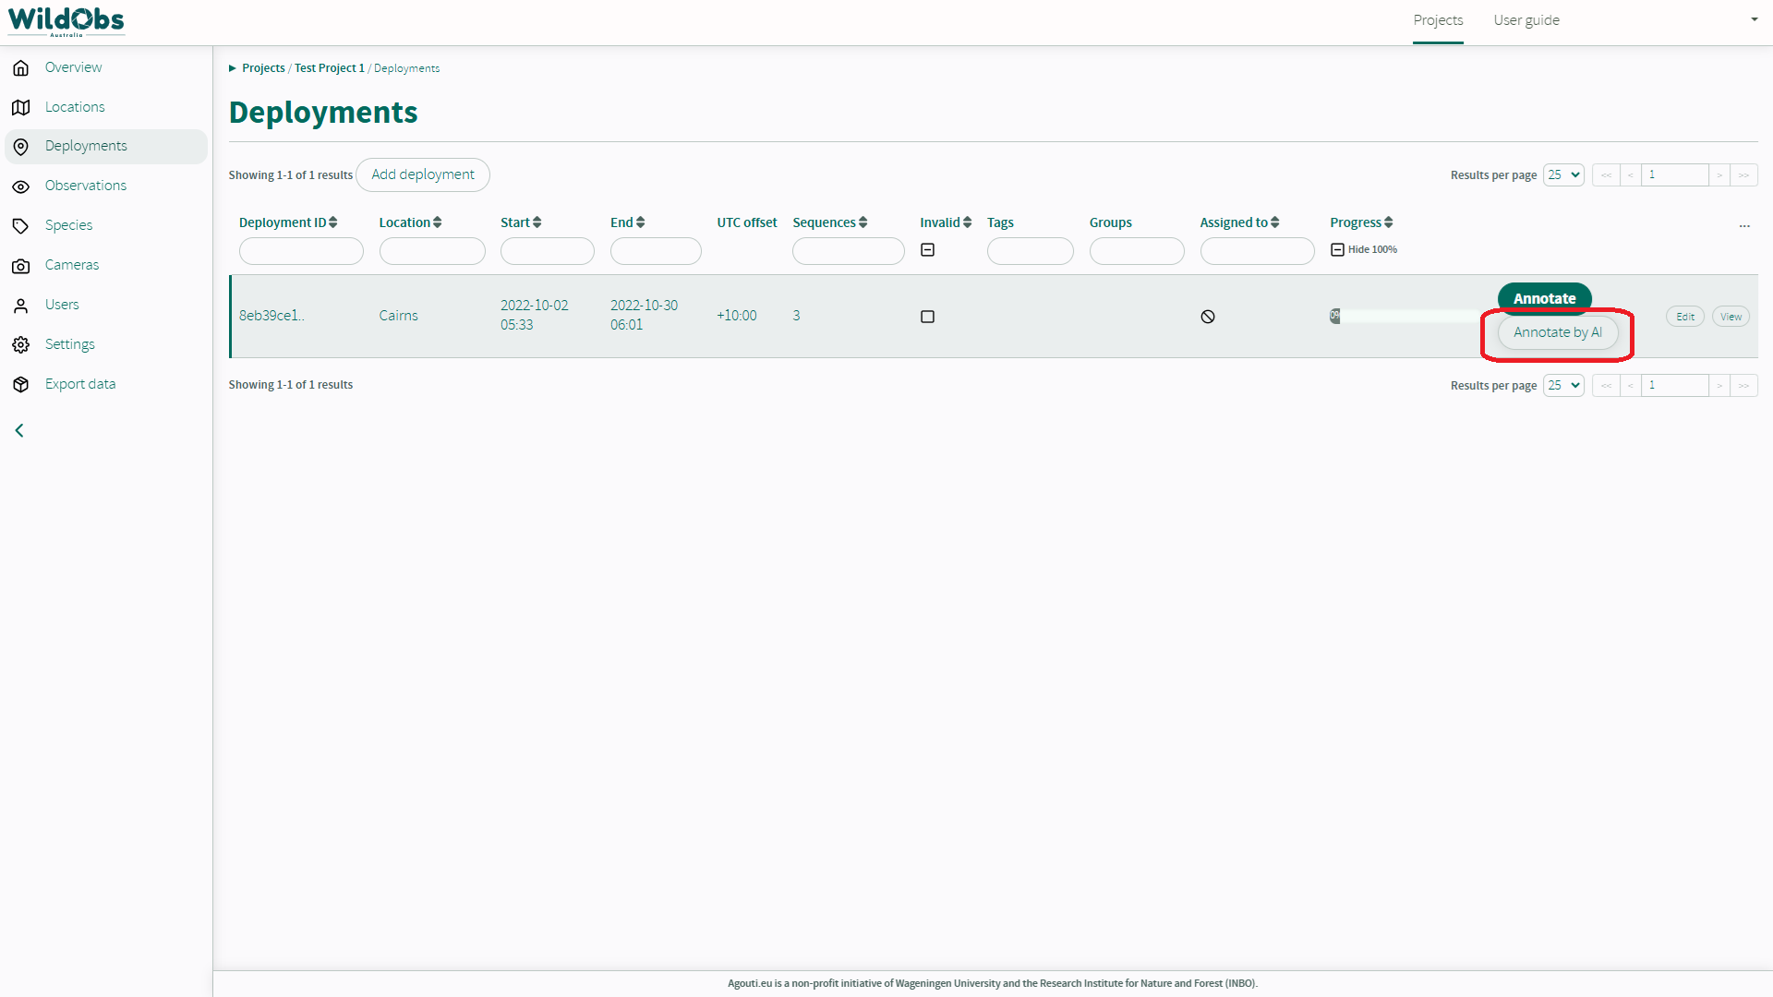The image size is (1773, 997).
Task: Click the Species tag icon in the sidebar
Action: [x=21, y=226]
